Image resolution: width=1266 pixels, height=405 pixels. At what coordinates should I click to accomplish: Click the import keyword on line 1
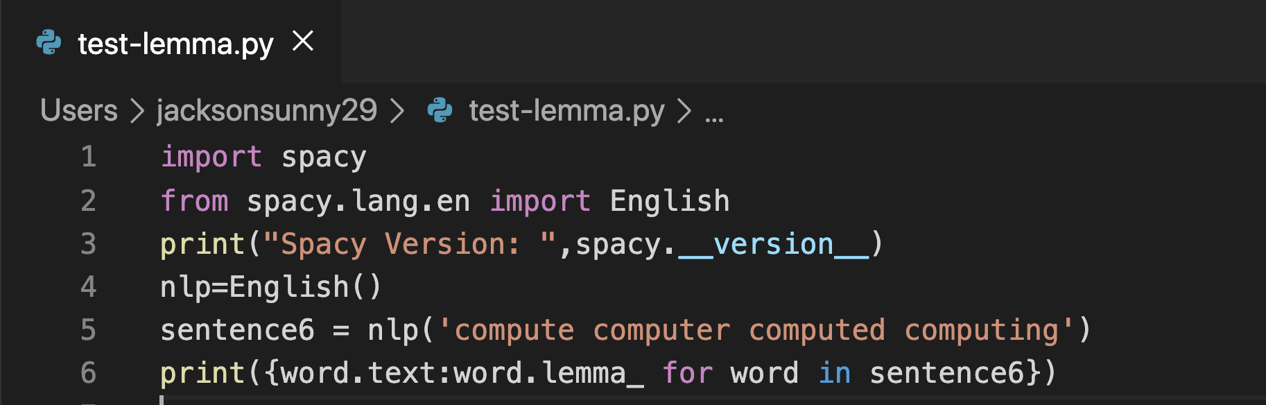click(211, 157)
